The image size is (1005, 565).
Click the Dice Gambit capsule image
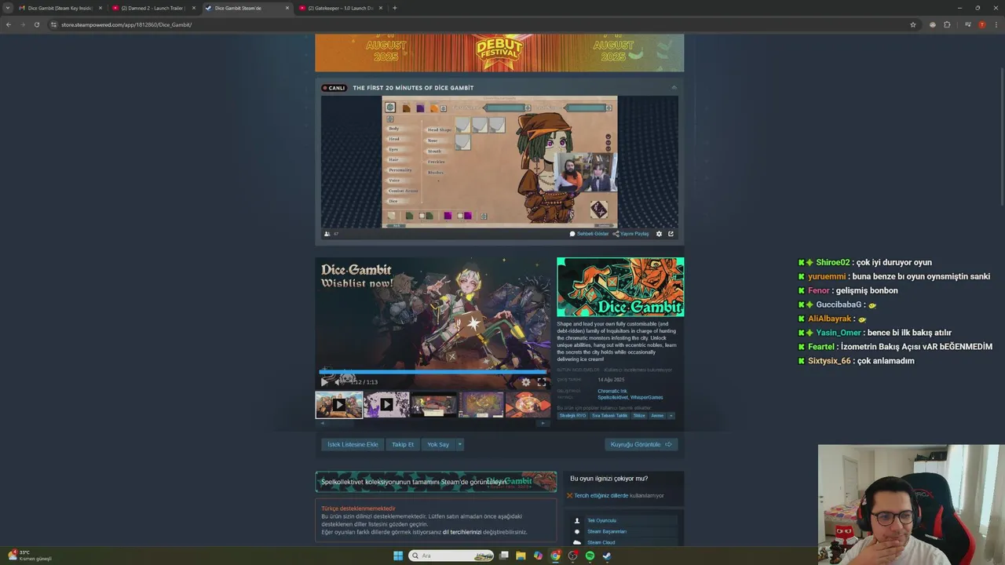[620, 287]
